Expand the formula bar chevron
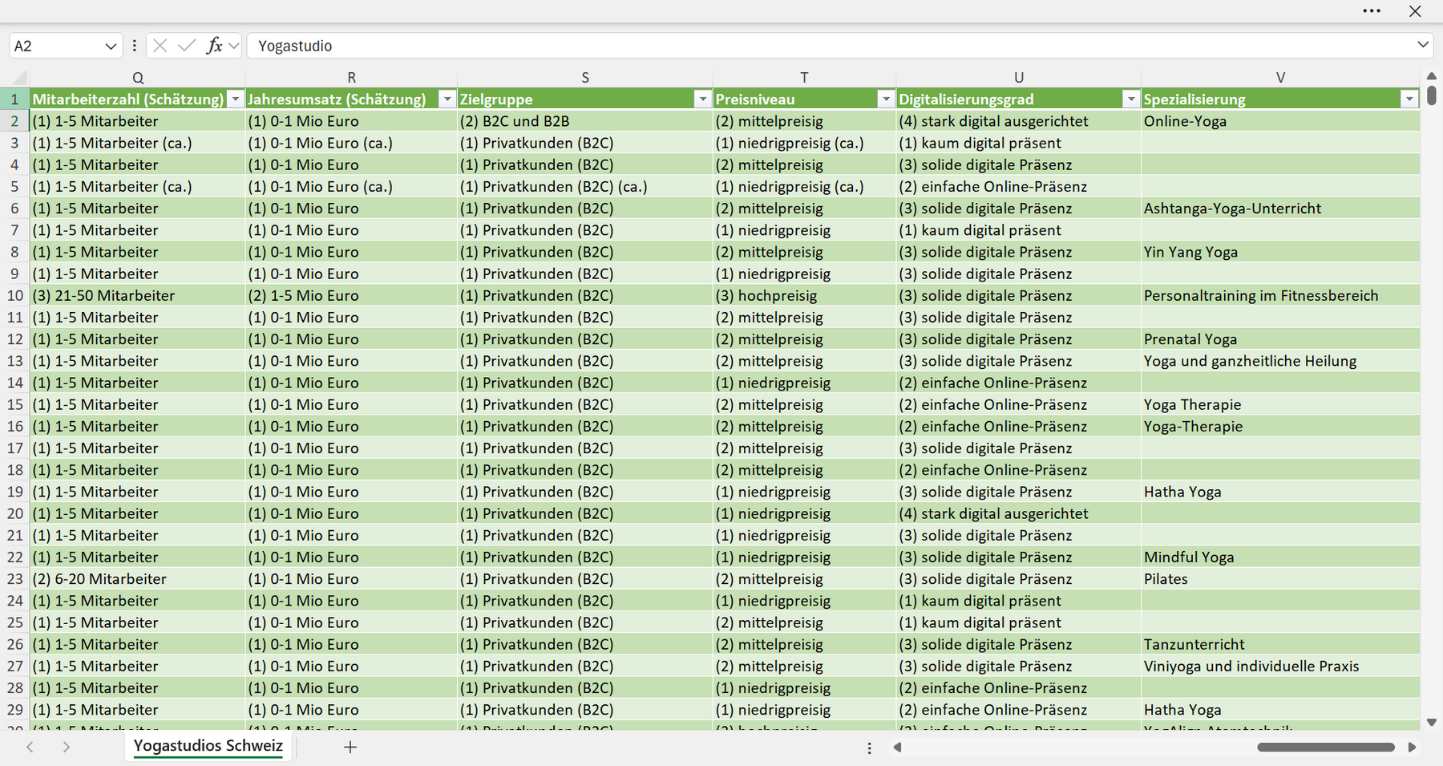 [1423, 45]
